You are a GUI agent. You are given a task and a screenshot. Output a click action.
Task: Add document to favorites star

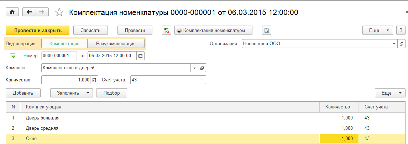point(59,12)
